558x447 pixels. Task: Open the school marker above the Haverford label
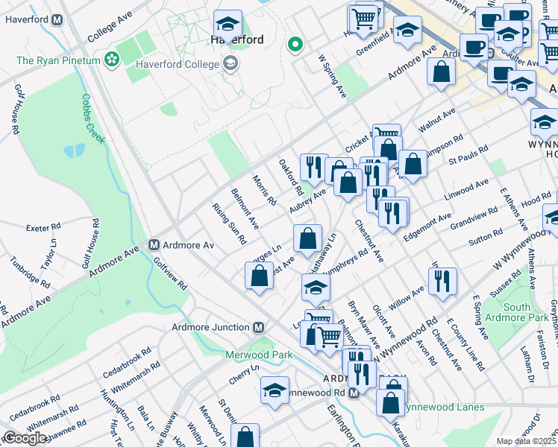[x=228, y=25]
